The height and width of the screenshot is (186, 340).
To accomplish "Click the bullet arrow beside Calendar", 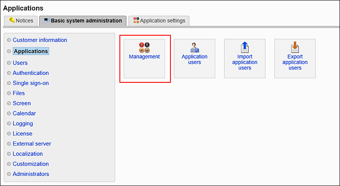I will coord(9,113).
